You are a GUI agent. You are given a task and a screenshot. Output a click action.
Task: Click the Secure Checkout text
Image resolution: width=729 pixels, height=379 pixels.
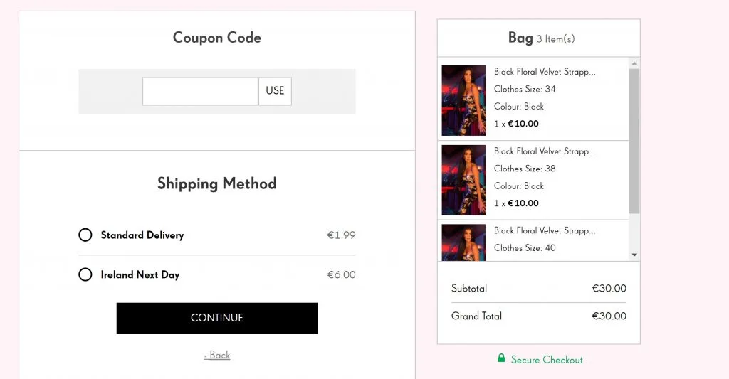[x=547, y=360]
